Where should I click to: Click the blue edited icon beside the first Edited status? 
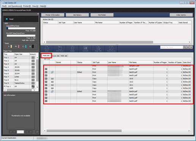coord(52,72)
